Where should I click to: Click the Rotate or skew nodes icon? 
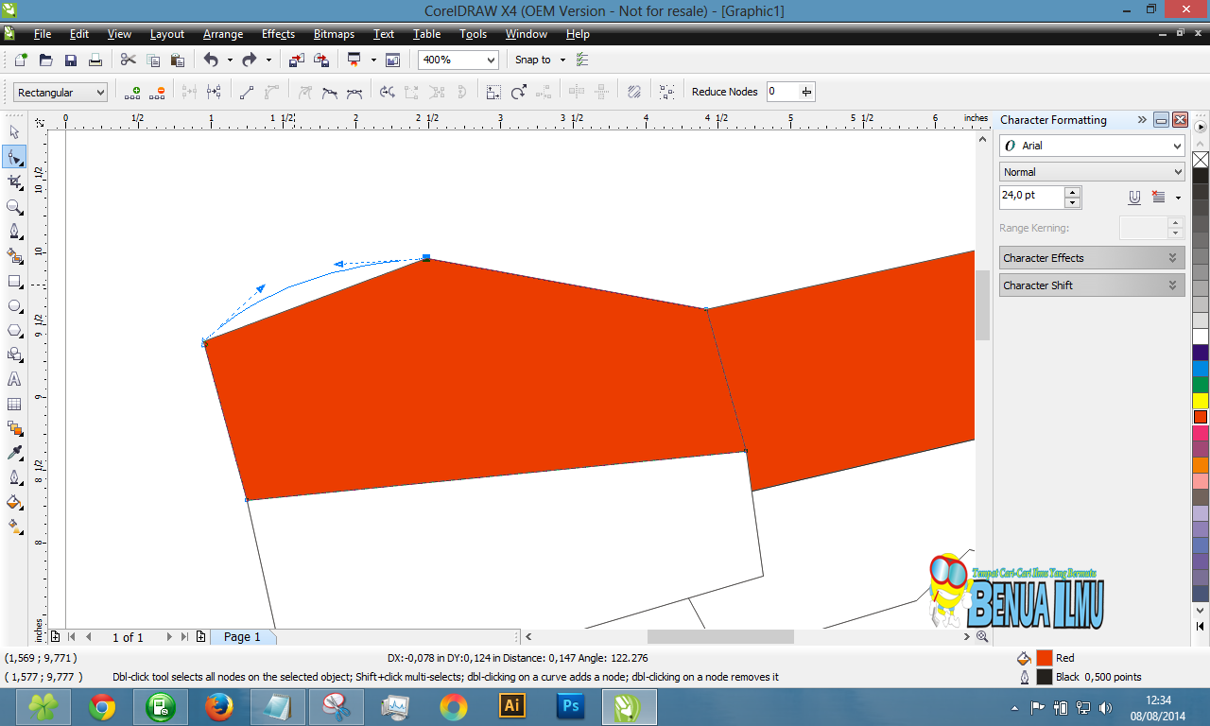(519, 92)
